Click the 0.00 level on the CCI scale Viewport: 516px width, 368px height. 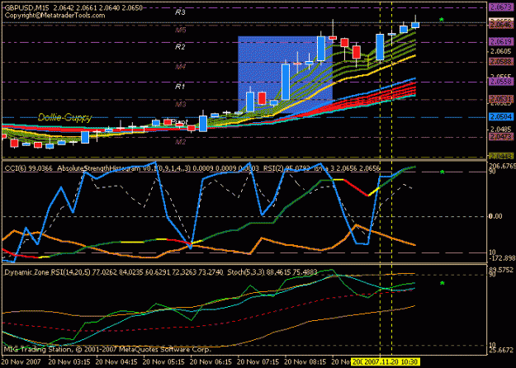coord(495,216)
